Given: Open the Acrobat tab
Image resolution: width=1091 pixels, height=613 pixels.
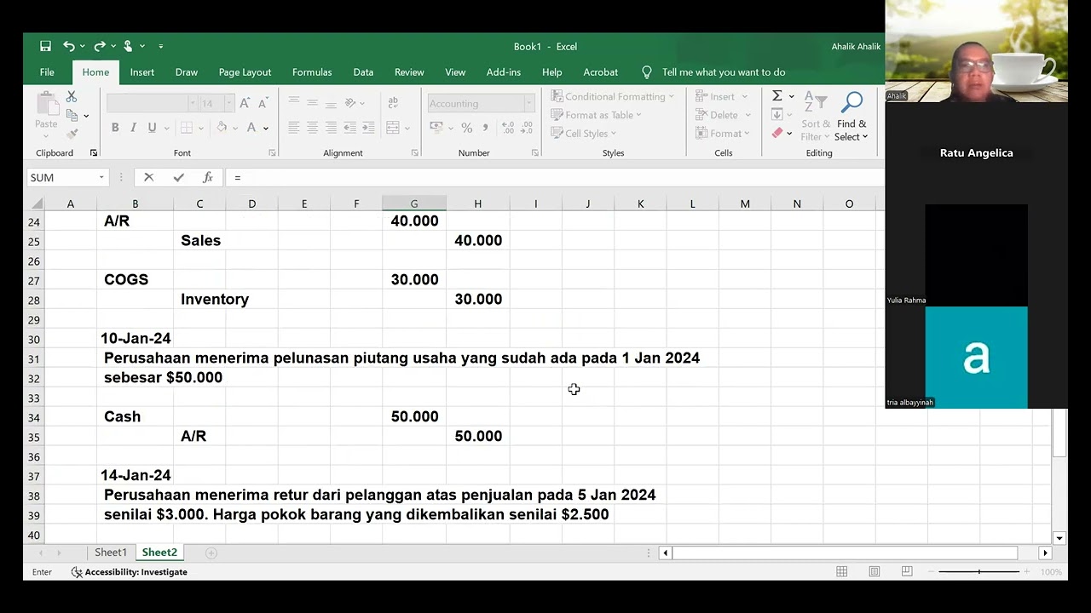Looking at the screenshot, I should coord(601,72).
